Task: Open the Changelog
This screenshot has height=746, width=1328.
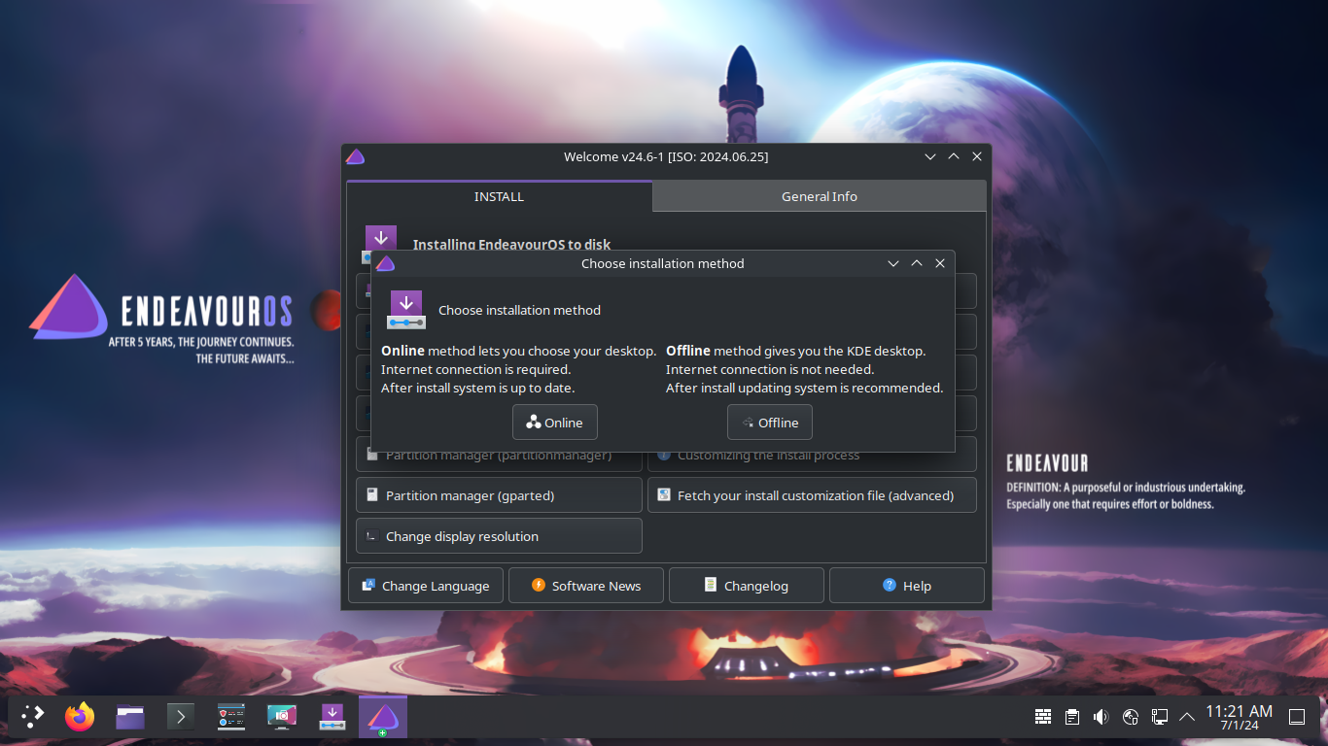Action: [747, 586]
